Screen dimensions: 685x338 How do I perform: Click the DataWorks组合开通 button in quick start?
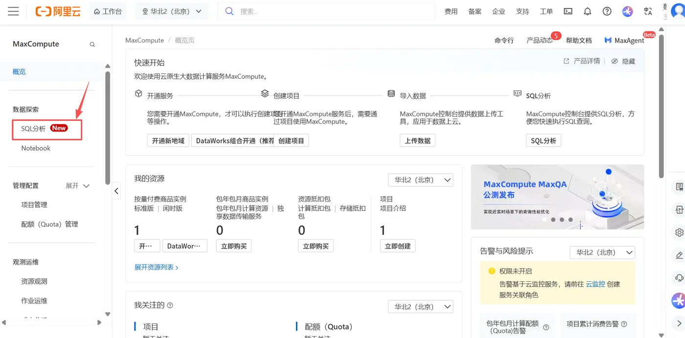click(232, 141)
